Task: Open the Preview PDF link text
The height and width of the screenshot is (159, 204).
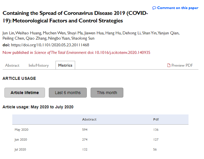Action: pos(182,65)
